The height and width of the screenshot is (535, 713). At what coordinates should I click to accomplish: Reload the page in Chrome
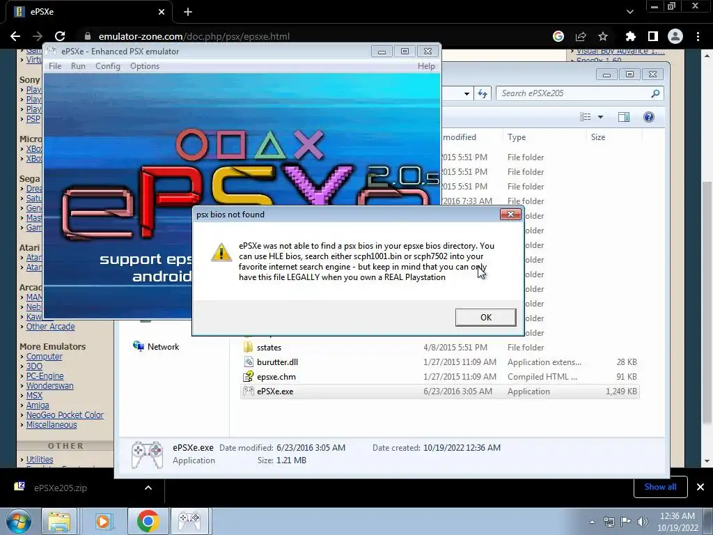tap(60, 36)
